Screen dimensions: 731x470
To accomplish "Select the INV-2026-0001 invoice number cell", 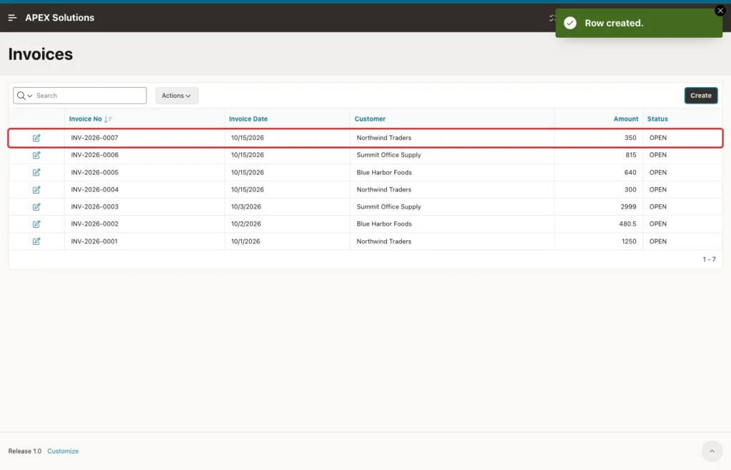I will tap(94, 241).
